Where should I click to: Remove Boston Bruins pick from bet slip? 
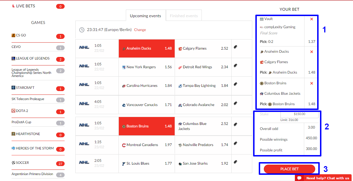312,83
